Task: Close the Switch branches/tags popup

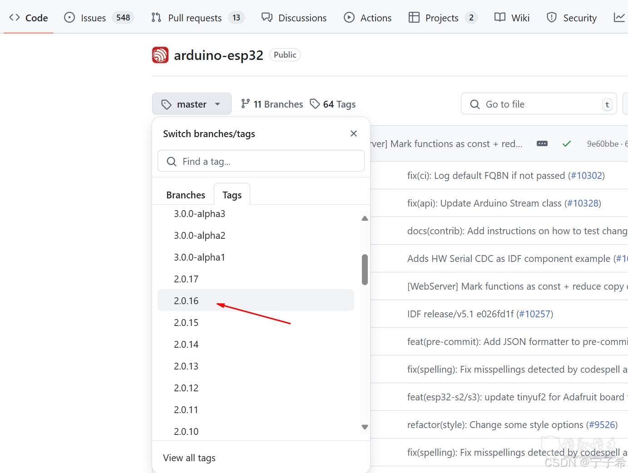Action: (x=354, y=133)
